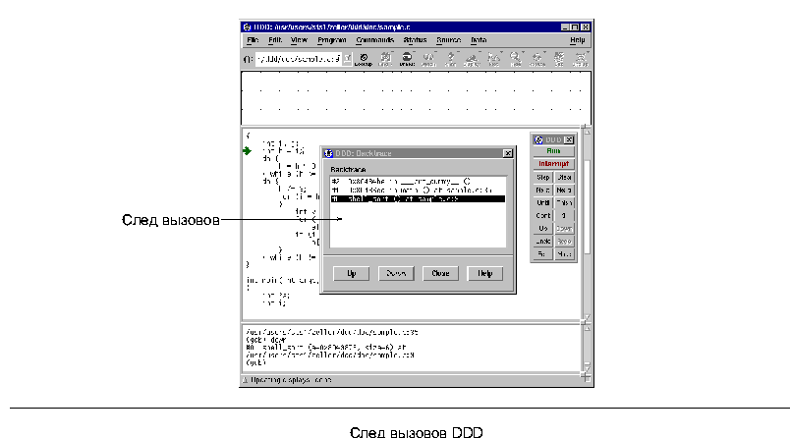Click the Print toolbar icon

450,59
